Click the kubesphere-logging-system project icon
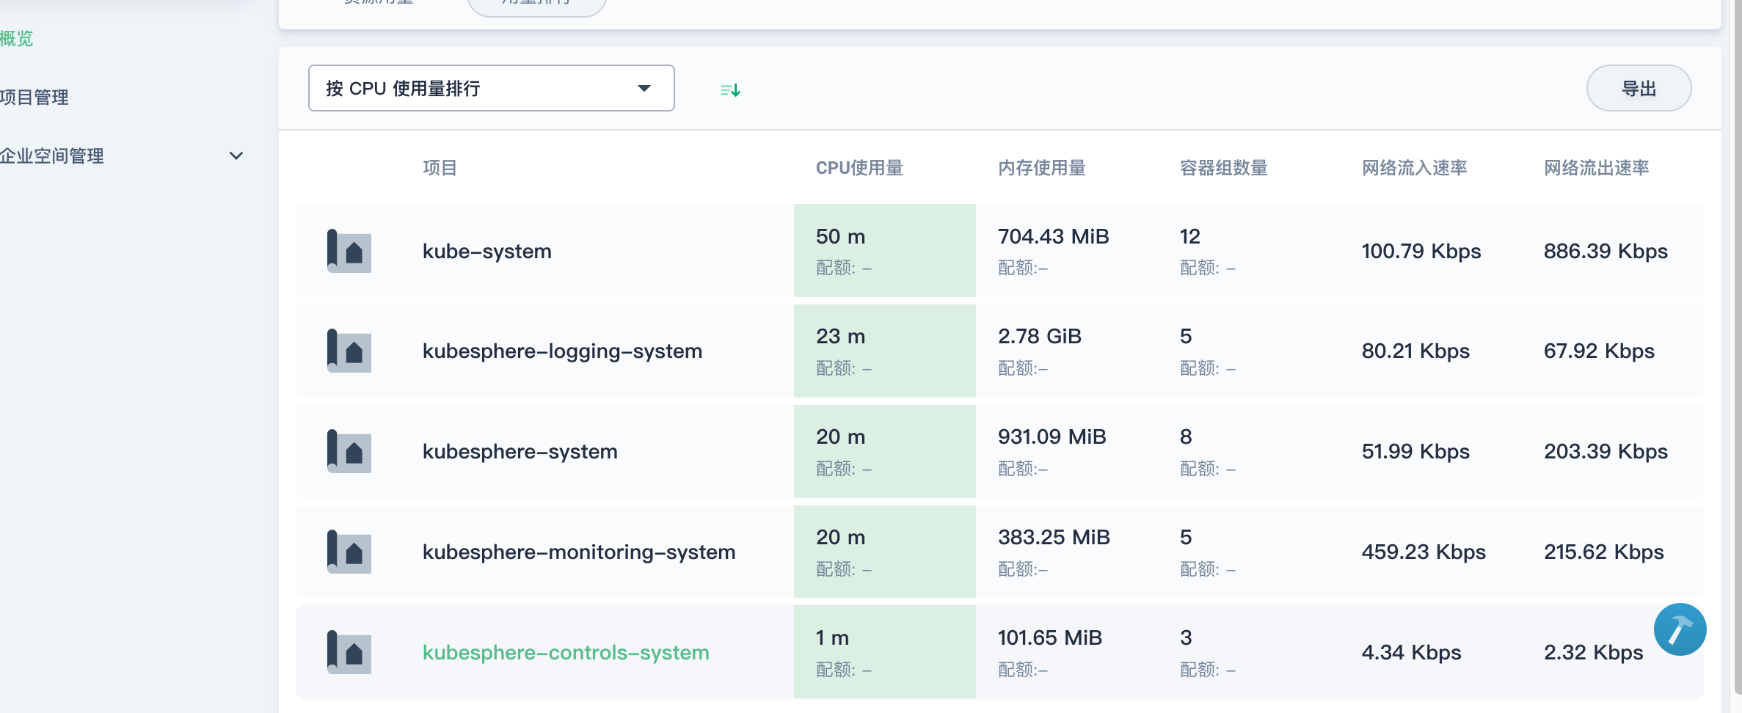This screenshot has height=713, width=1742. [x=349, y=351]
